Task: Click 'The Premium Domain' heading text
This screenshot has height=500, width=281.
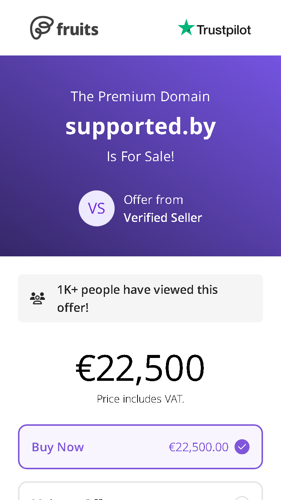Action: 140,96
